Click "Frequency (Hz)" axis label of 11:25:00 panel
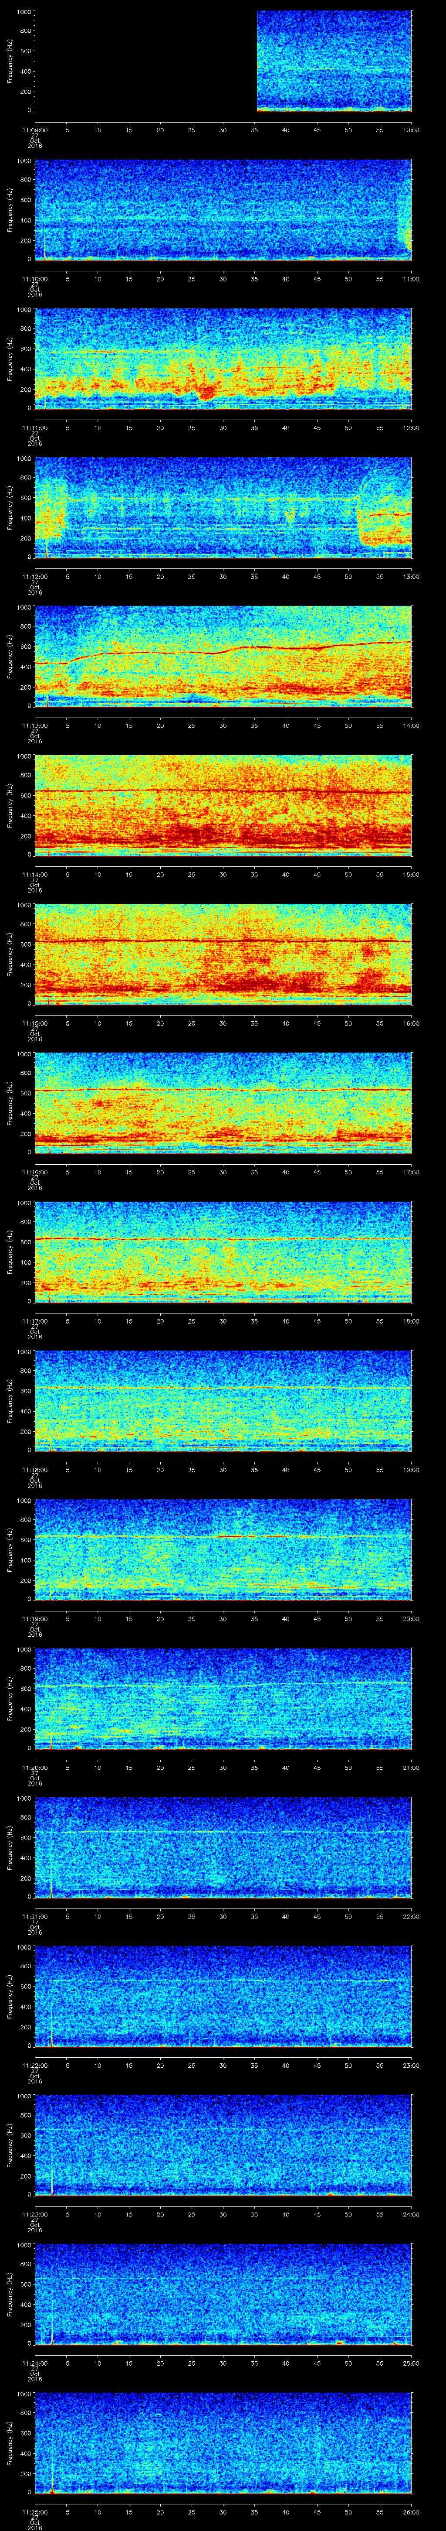This screenshot has width=446, height=2531. click(x=10, y=2444)
